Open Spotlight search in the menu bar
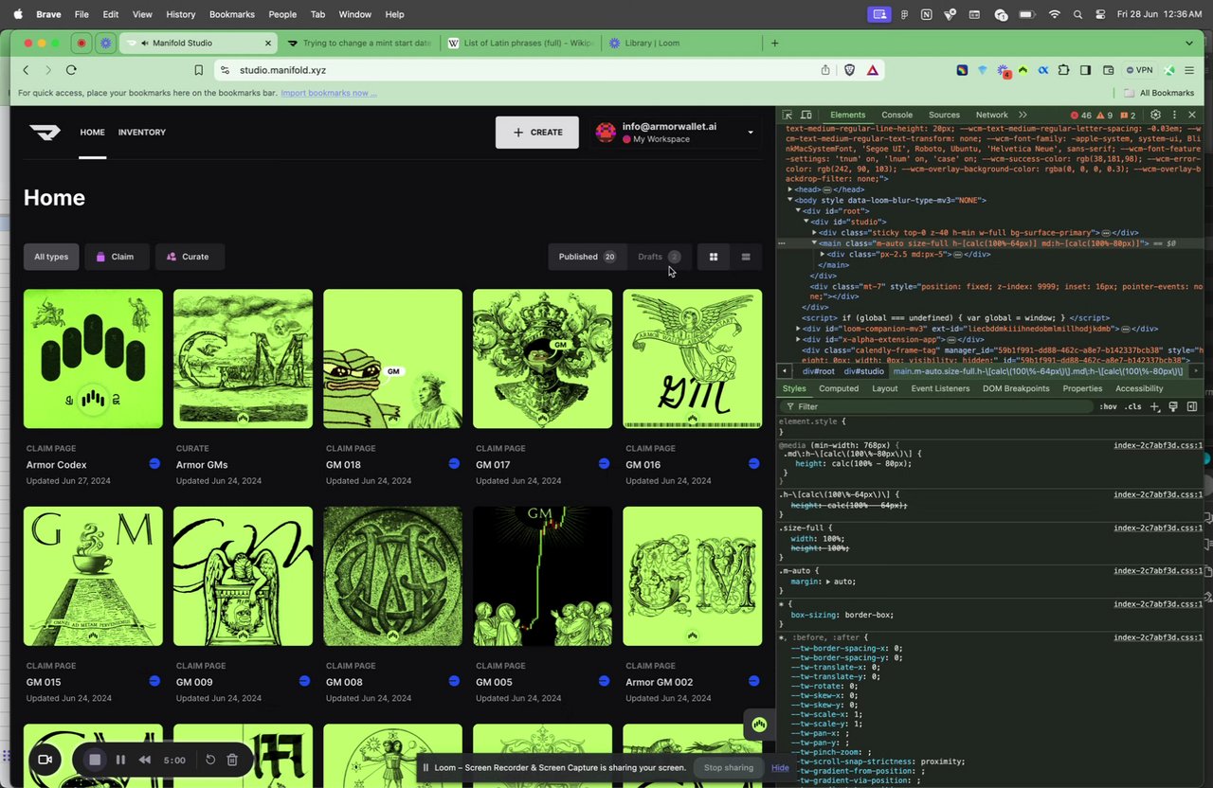Screen dimensions: 1213x788 (x=1077, y=14)
